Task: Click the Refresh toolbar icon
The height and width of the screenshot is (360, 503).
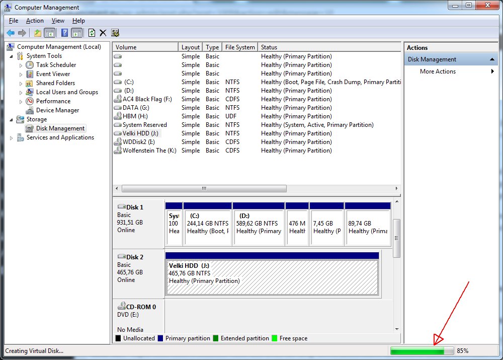Action: [x=92, y=33]
